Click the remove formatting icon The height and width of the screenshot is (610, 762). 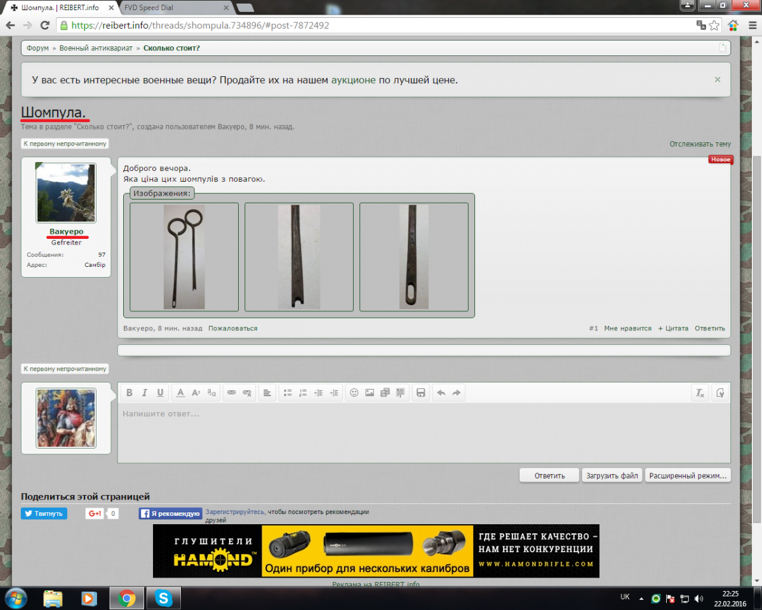[700, 393]
